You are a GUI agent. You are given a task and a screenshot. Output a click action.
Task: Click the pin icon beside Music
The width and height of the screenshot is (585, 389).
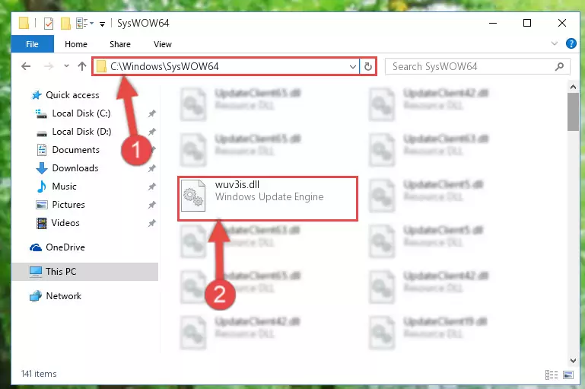152,187
